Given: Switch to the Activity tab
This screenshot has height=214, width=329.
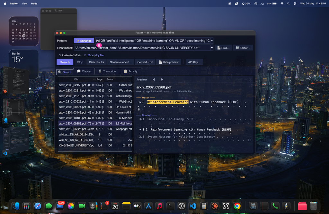Looking at the screenshot, I should (130, 71).
